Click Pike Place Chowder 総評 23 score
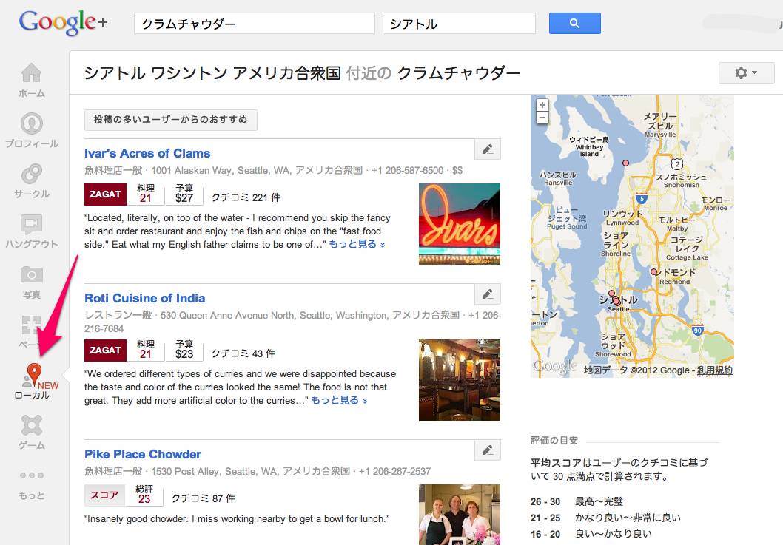 144,495
